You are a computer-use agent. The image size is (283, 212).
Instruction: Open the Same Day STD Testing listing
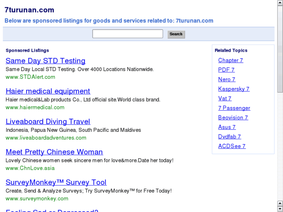[x=46, y=61]
